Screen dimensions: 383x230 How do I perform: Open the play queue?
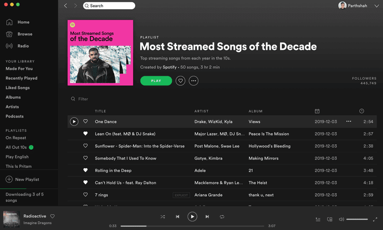(x=318, y=220)
